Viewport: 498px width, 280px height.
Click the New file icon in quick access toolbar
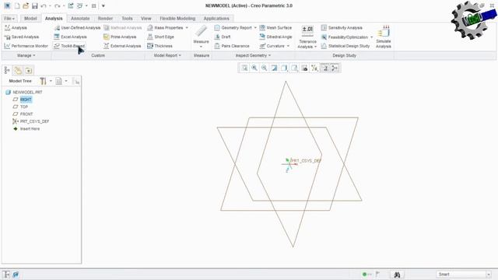17,5
